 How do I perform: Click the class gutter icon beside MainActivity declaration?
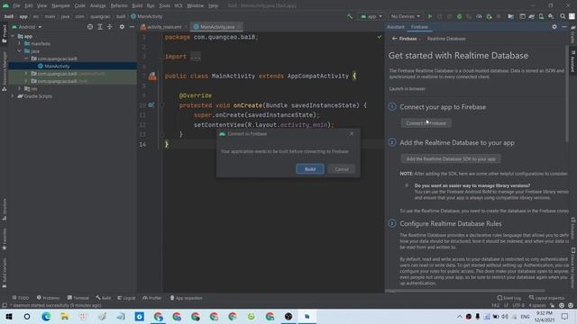[152, 76]
